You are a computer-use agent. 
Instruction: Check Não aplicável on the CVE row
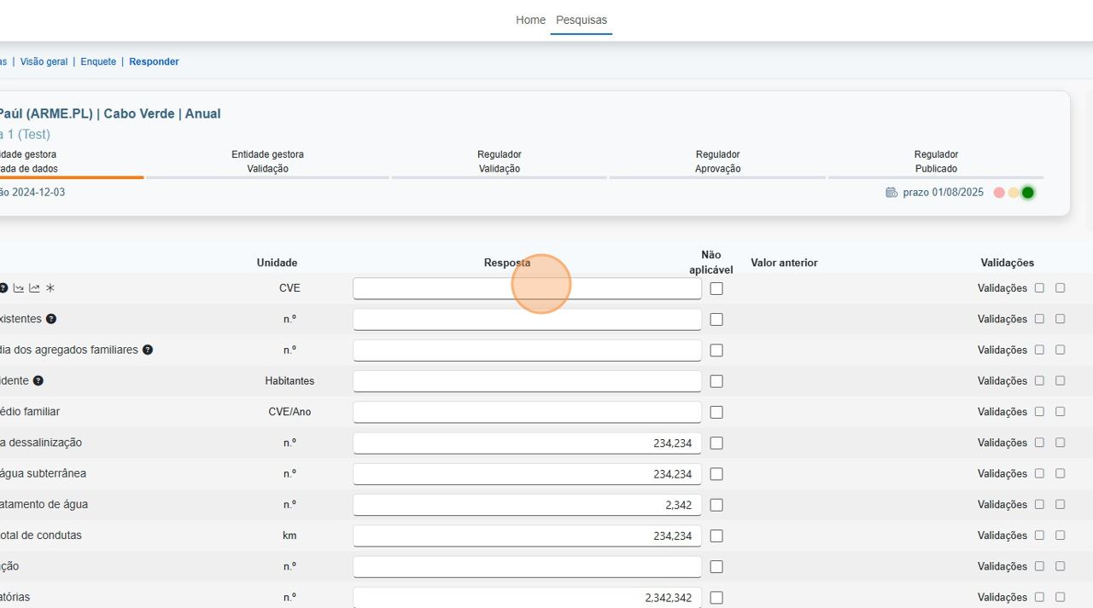[716, 288]
